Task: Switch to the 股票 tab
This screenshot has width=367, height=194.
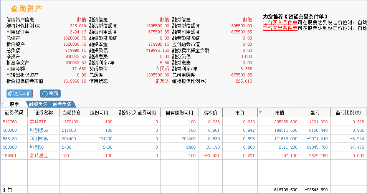Action: [x=14, y=104]
